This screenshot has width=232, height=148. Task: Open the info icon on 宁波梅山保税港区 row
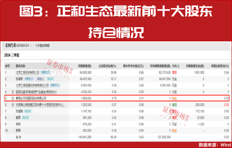[x=13, y=105]
